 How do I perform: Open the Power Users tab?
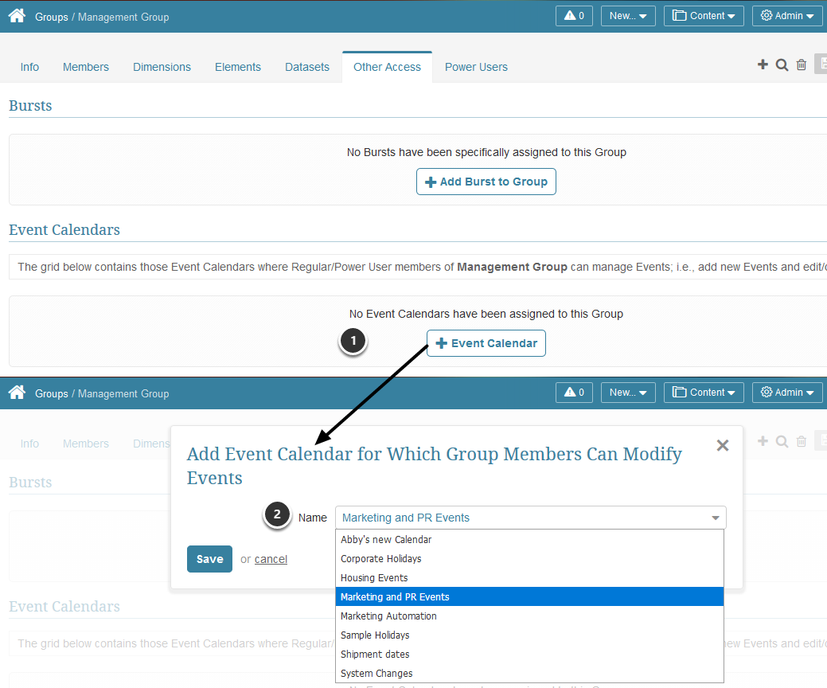(x=476, y=67)
